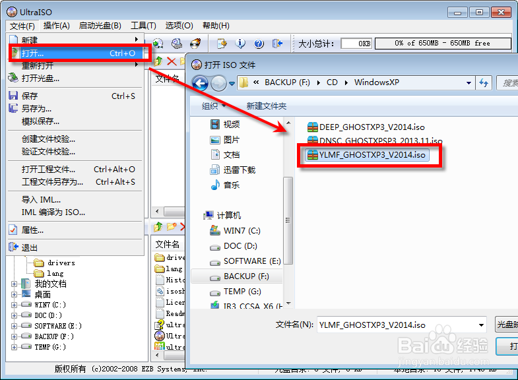Open TEMP (G:) drive in dialog

236,291
